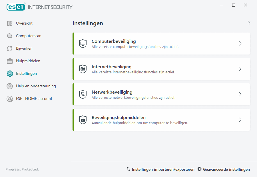Open Hulpmiddelen via the briefcase icon

coord(9,61)
